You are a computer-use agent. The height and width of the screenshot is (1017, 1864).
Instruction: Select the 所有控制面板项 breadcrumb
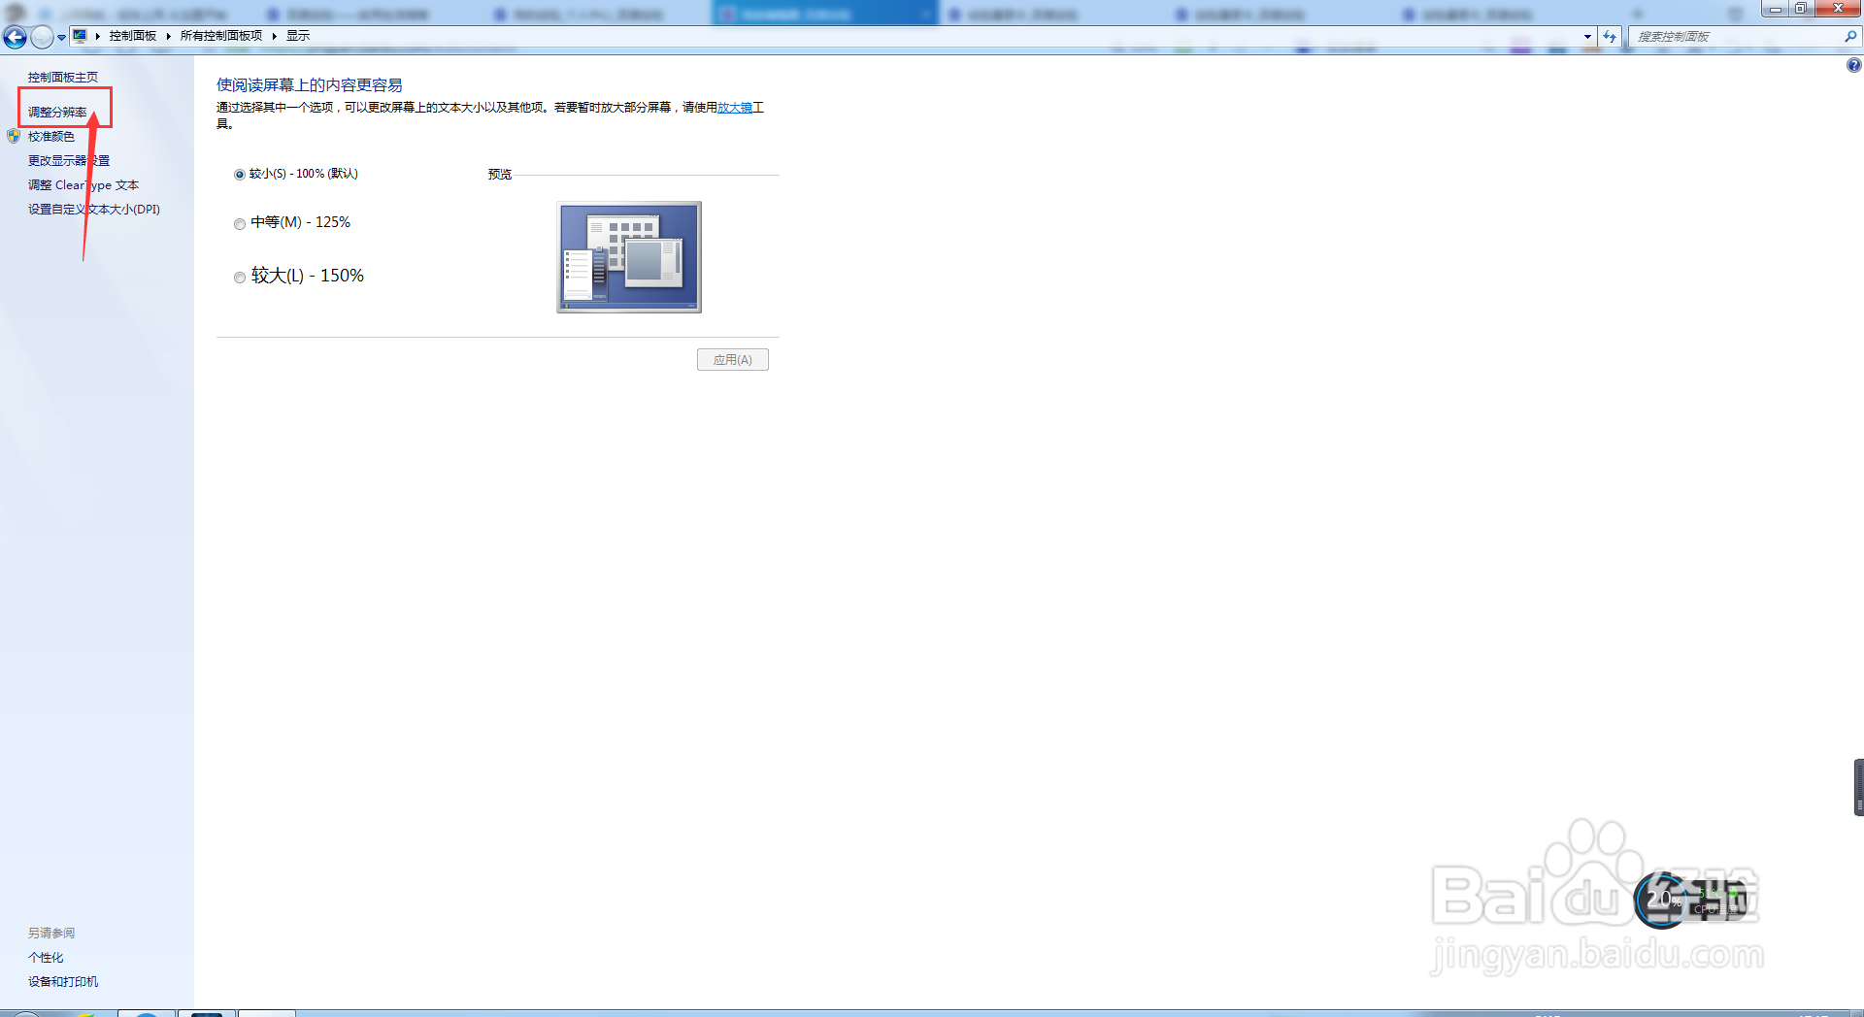tap(221, 36)
